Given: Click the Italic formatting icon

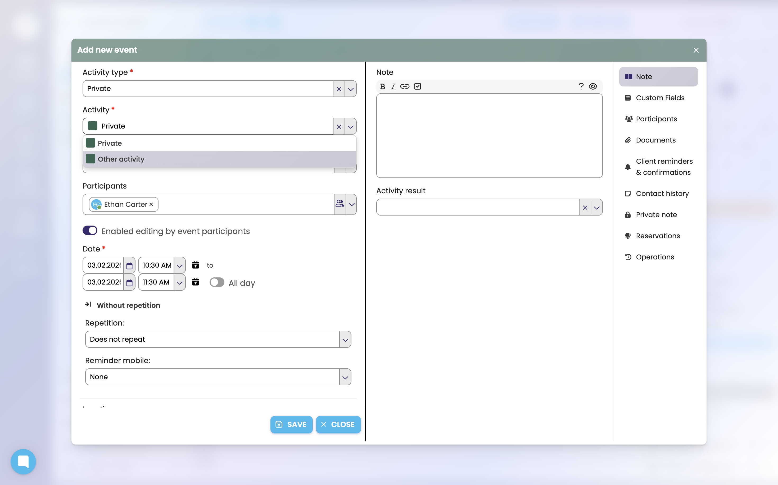Looking at the screenshot, I should [x=393, y=86].
